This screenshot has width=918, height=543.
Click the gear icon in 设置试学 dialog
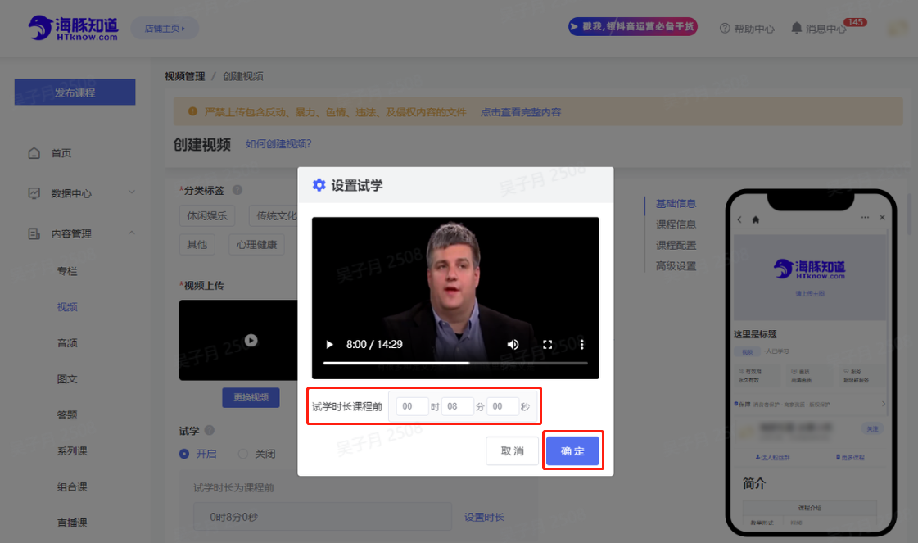point(319,185)
